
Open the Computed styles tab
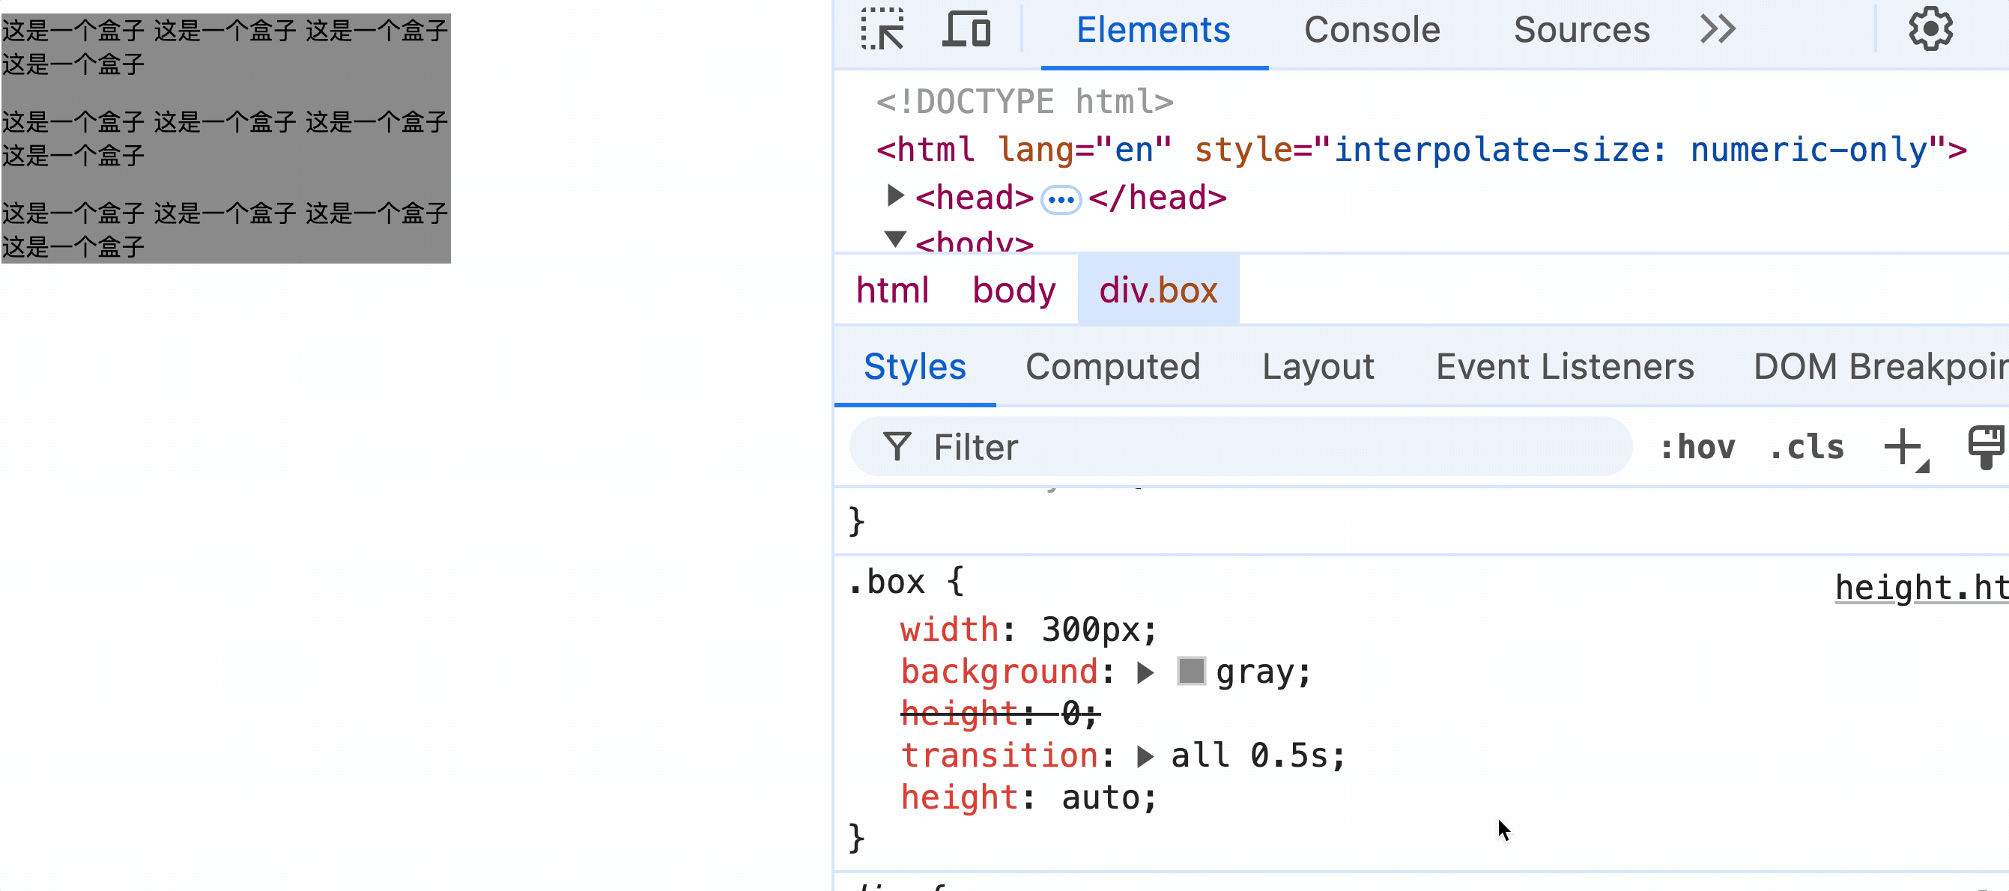point(1112,366)
